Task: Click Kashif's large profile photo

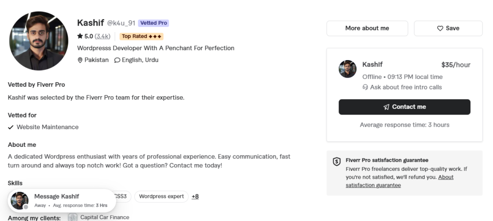Action: coord(39,41)
